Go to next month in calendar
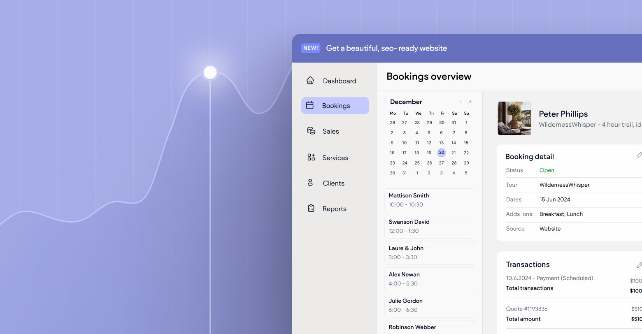 [x=470, y=102]
